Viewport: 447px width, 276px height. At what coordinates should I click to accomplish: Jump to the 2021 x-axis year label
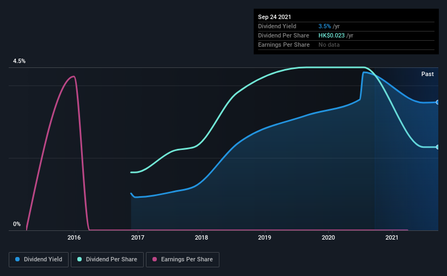[392, 237]
